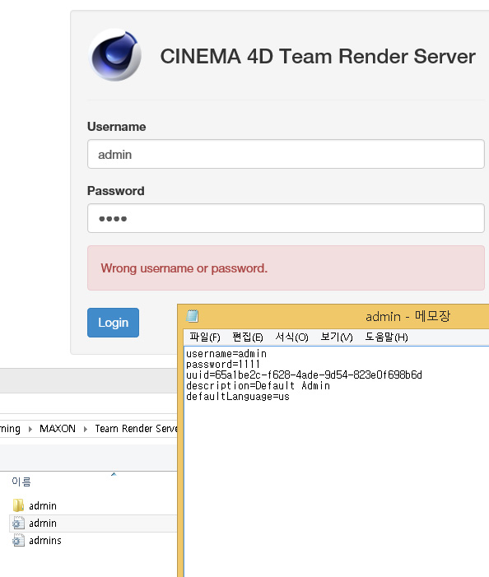Sort by the 이름 column header
The image size is (489, 577).
[x=21, y=482]
